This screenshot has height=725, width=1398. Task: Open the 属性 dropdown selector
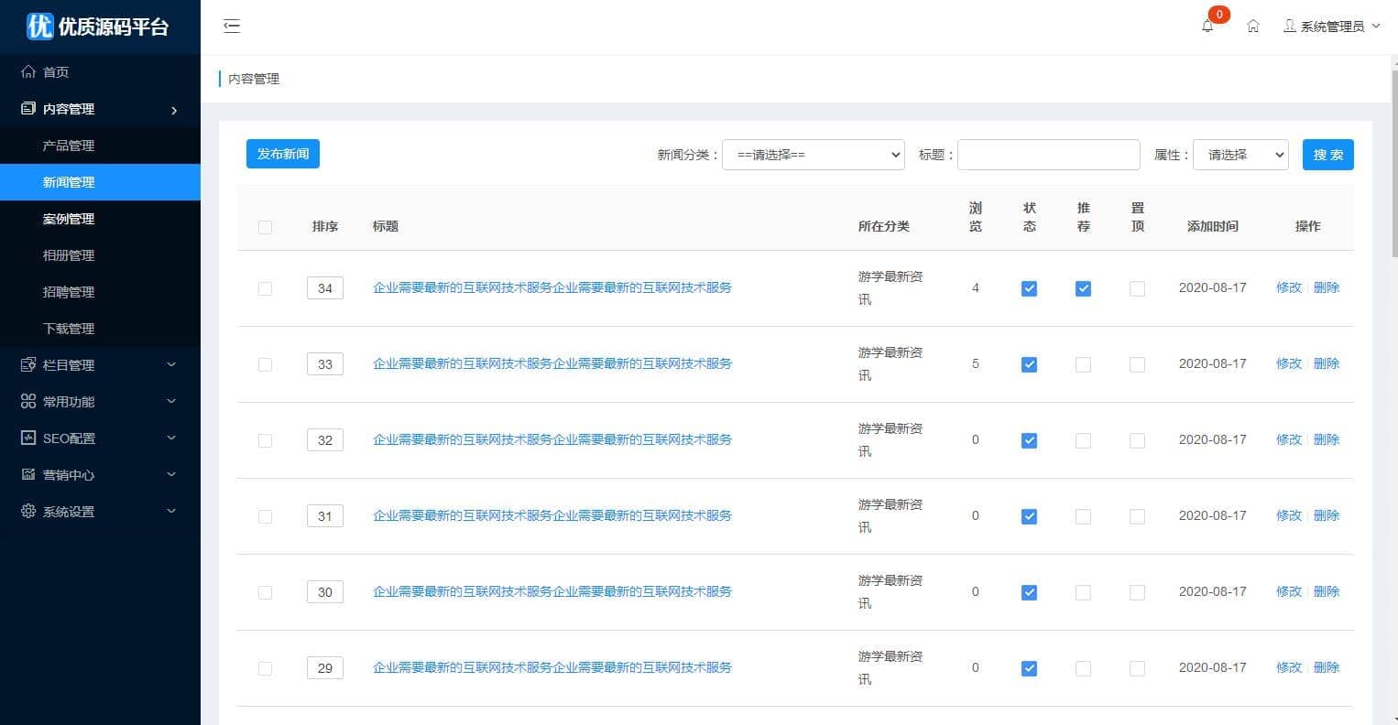pos(1240,155)
